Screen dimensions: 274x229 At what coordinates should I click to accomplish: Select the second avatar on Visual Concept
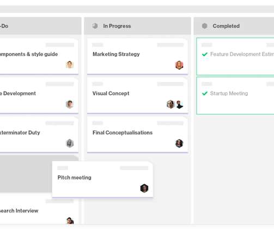180,105
